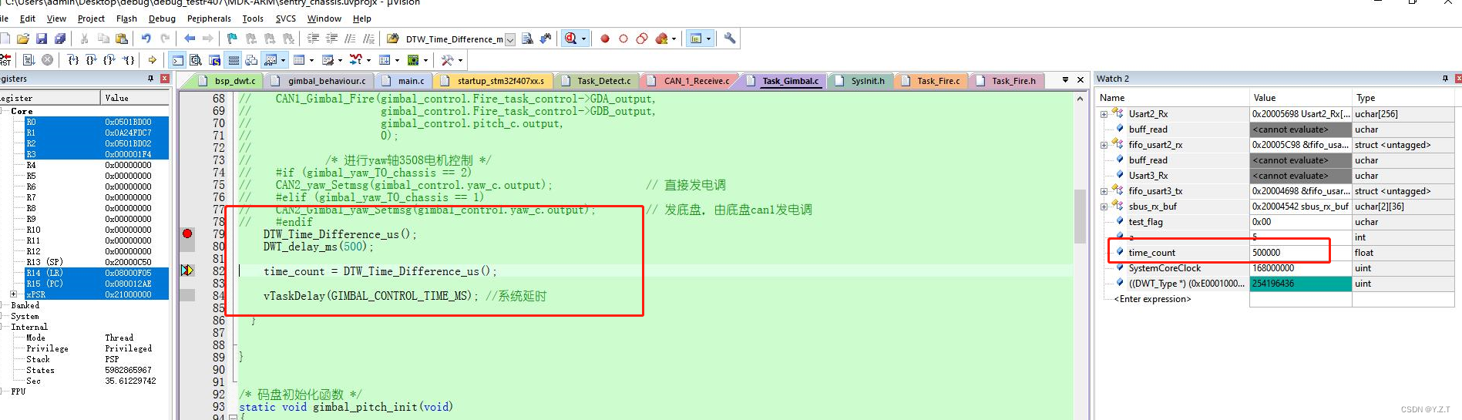Select the time_count watch row
The height and width of the screenshot is (420, 1462).
(1275, 253)
